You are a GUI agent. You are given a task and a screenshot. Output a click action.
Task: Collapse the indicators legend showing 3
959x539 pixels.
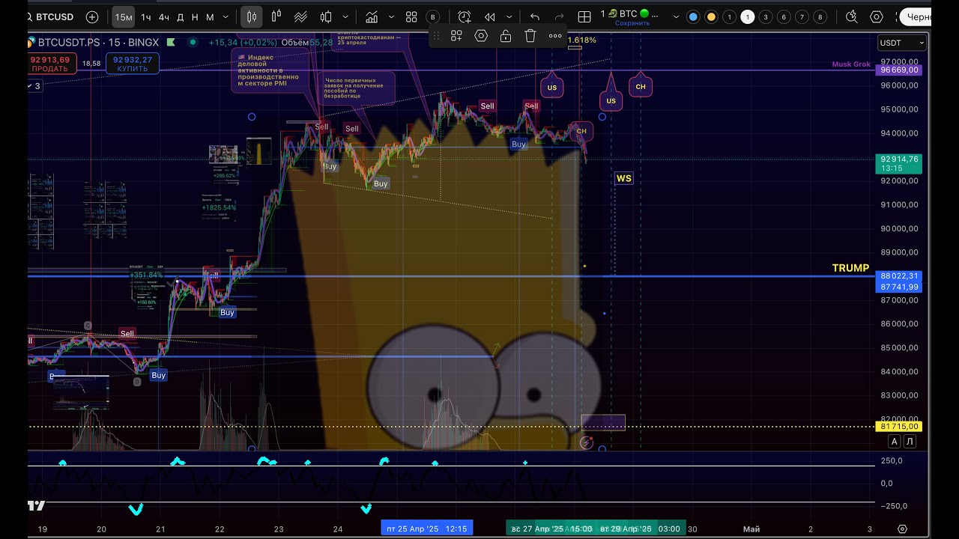(x=34, y=86)
